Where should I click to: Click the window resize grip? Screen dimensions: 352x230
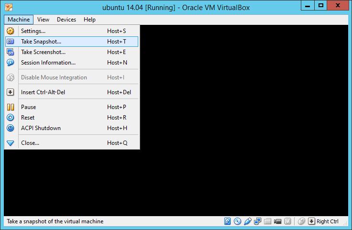click(x=345, y=223)
